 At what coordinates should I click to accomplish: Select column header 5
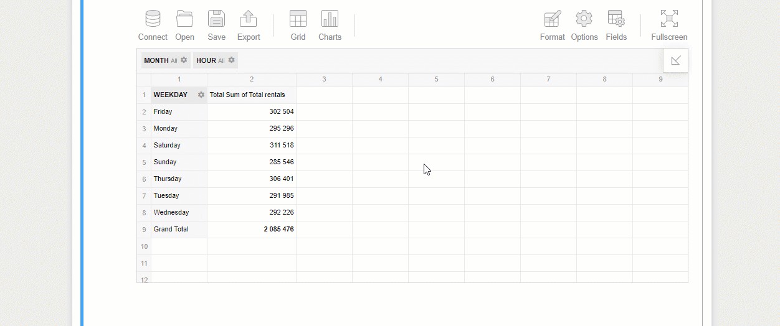point(437,80)
